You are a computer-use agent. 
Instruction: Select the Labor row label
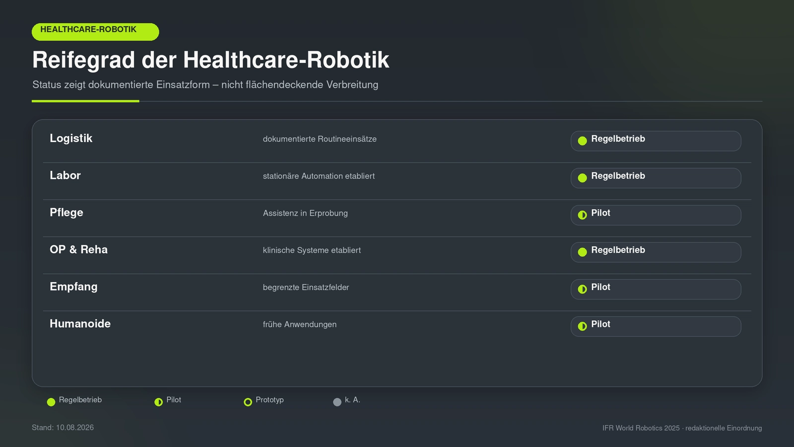[65, 175]
